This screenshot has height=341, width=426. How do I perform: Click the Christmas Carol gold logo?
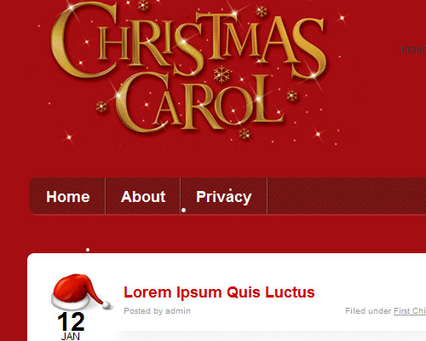click(189, 68)
